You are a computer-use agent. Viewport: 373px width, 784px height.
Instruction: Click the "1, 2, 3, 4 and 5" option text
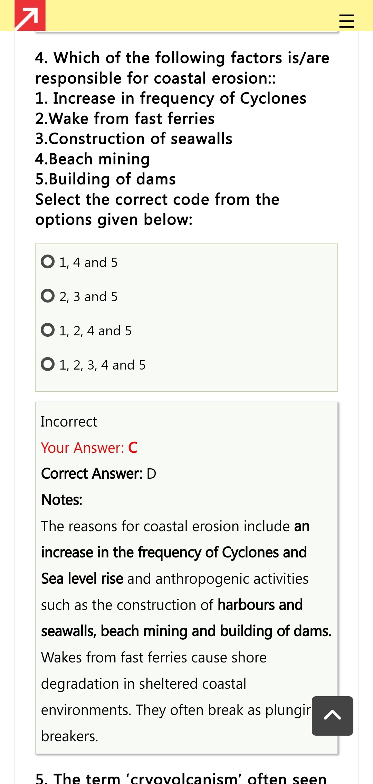click(x=103, y=365)
